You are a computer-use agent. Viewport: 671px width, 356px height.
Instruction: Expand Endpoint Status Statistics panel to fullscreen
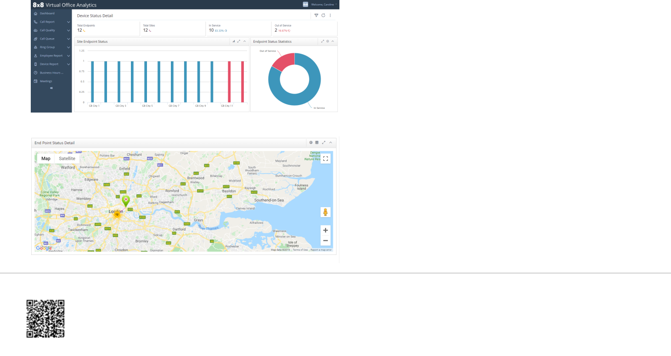click(x=322, y=41)
